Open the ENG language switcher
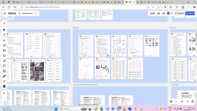 (170, 109)
